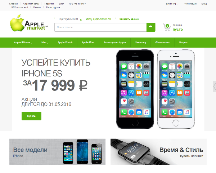Screen dimensions: 216x173
Task: Click the Регистрация link
Action: click(x=190, y=4)
